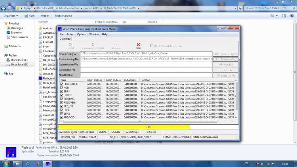The width and height of the screenshot is (297, 167).
Task: Click the Download toolbar icon
Action: [116, 46]
